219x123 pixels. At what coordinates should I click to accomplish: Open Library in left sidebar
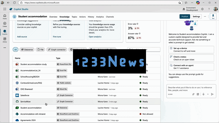point(5,40)
